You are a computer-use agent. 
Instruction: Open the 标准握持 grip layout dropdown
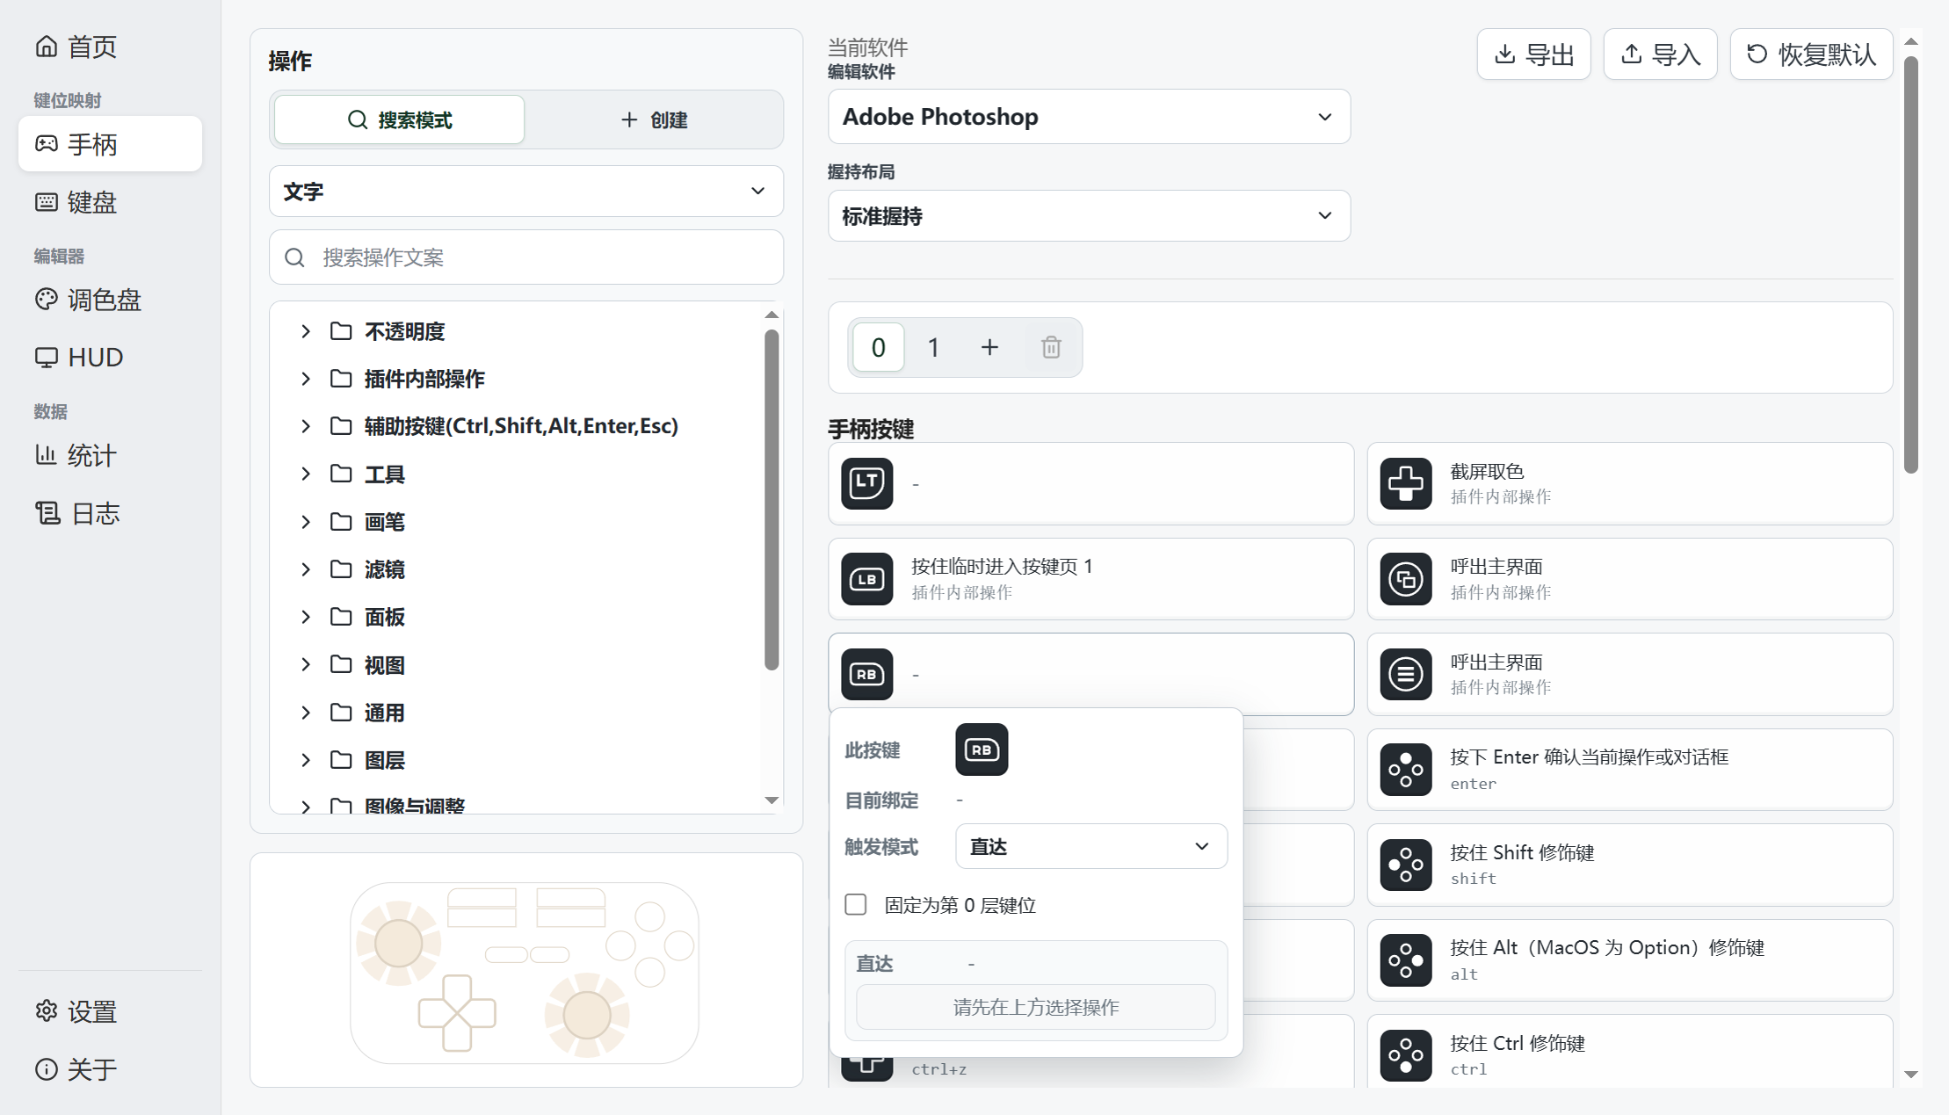(x=1089, y=216)
